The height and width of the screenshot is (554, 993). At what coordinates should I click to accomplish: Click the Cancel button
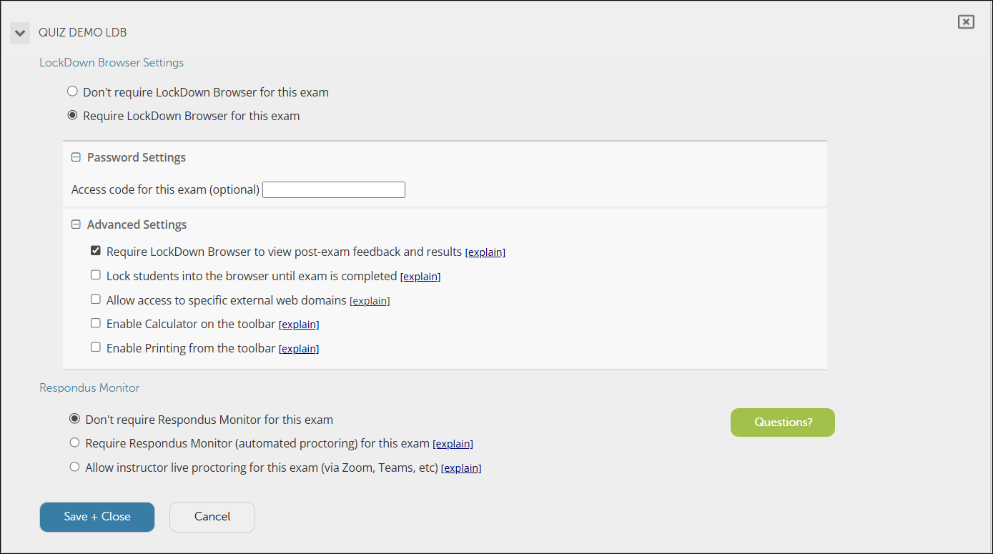(x=212, y=517)
